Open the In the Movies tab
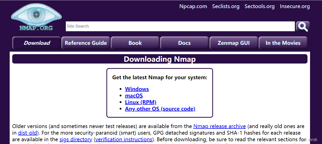This screenshot has height=144, width=322. pyautogui.click(x=283, y=43)
